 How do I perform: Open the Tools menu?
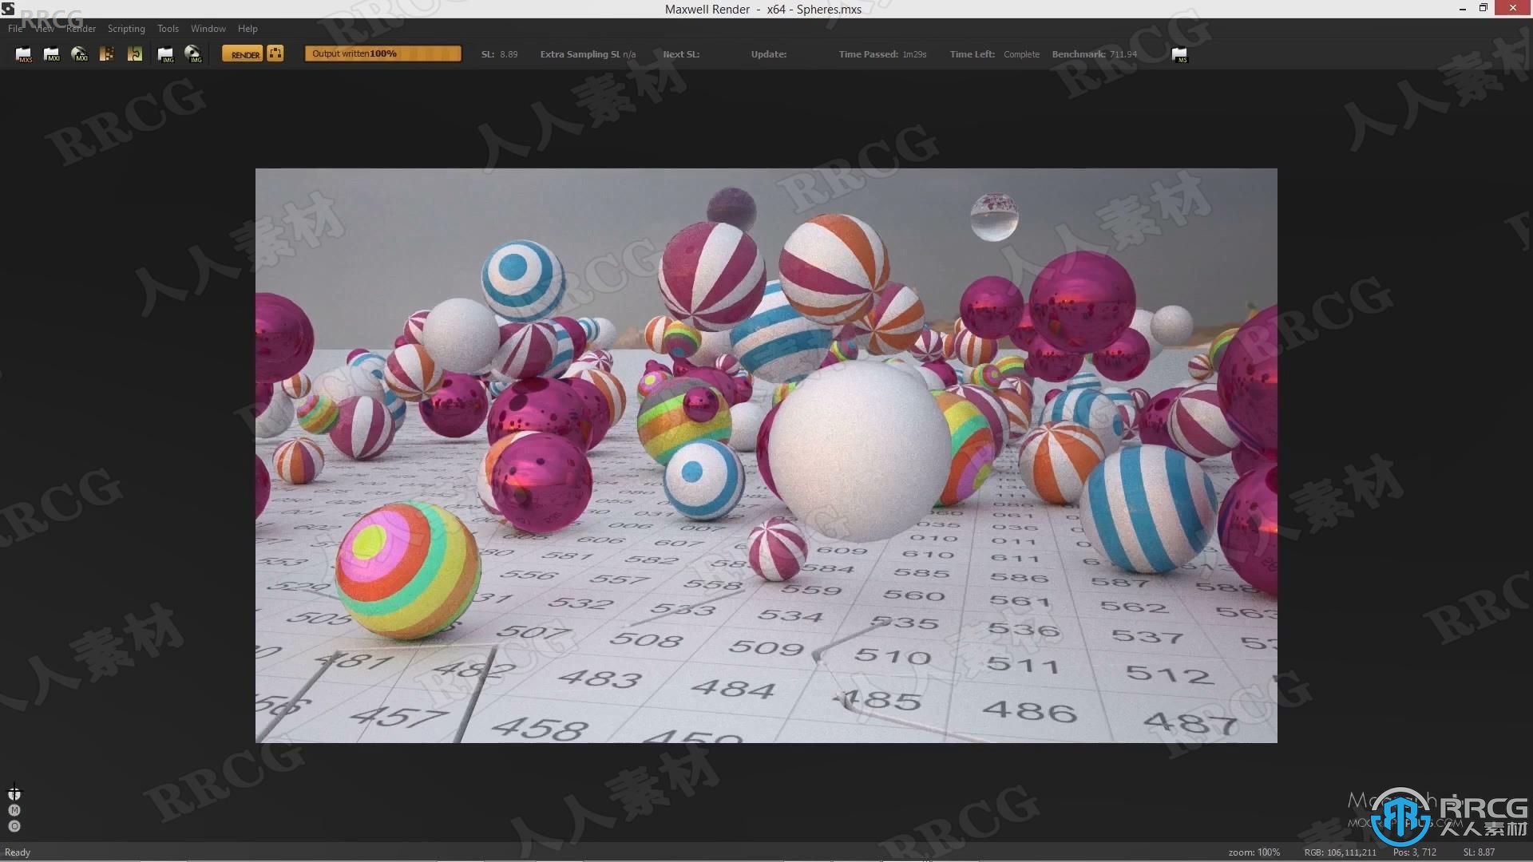coord(168,28)
